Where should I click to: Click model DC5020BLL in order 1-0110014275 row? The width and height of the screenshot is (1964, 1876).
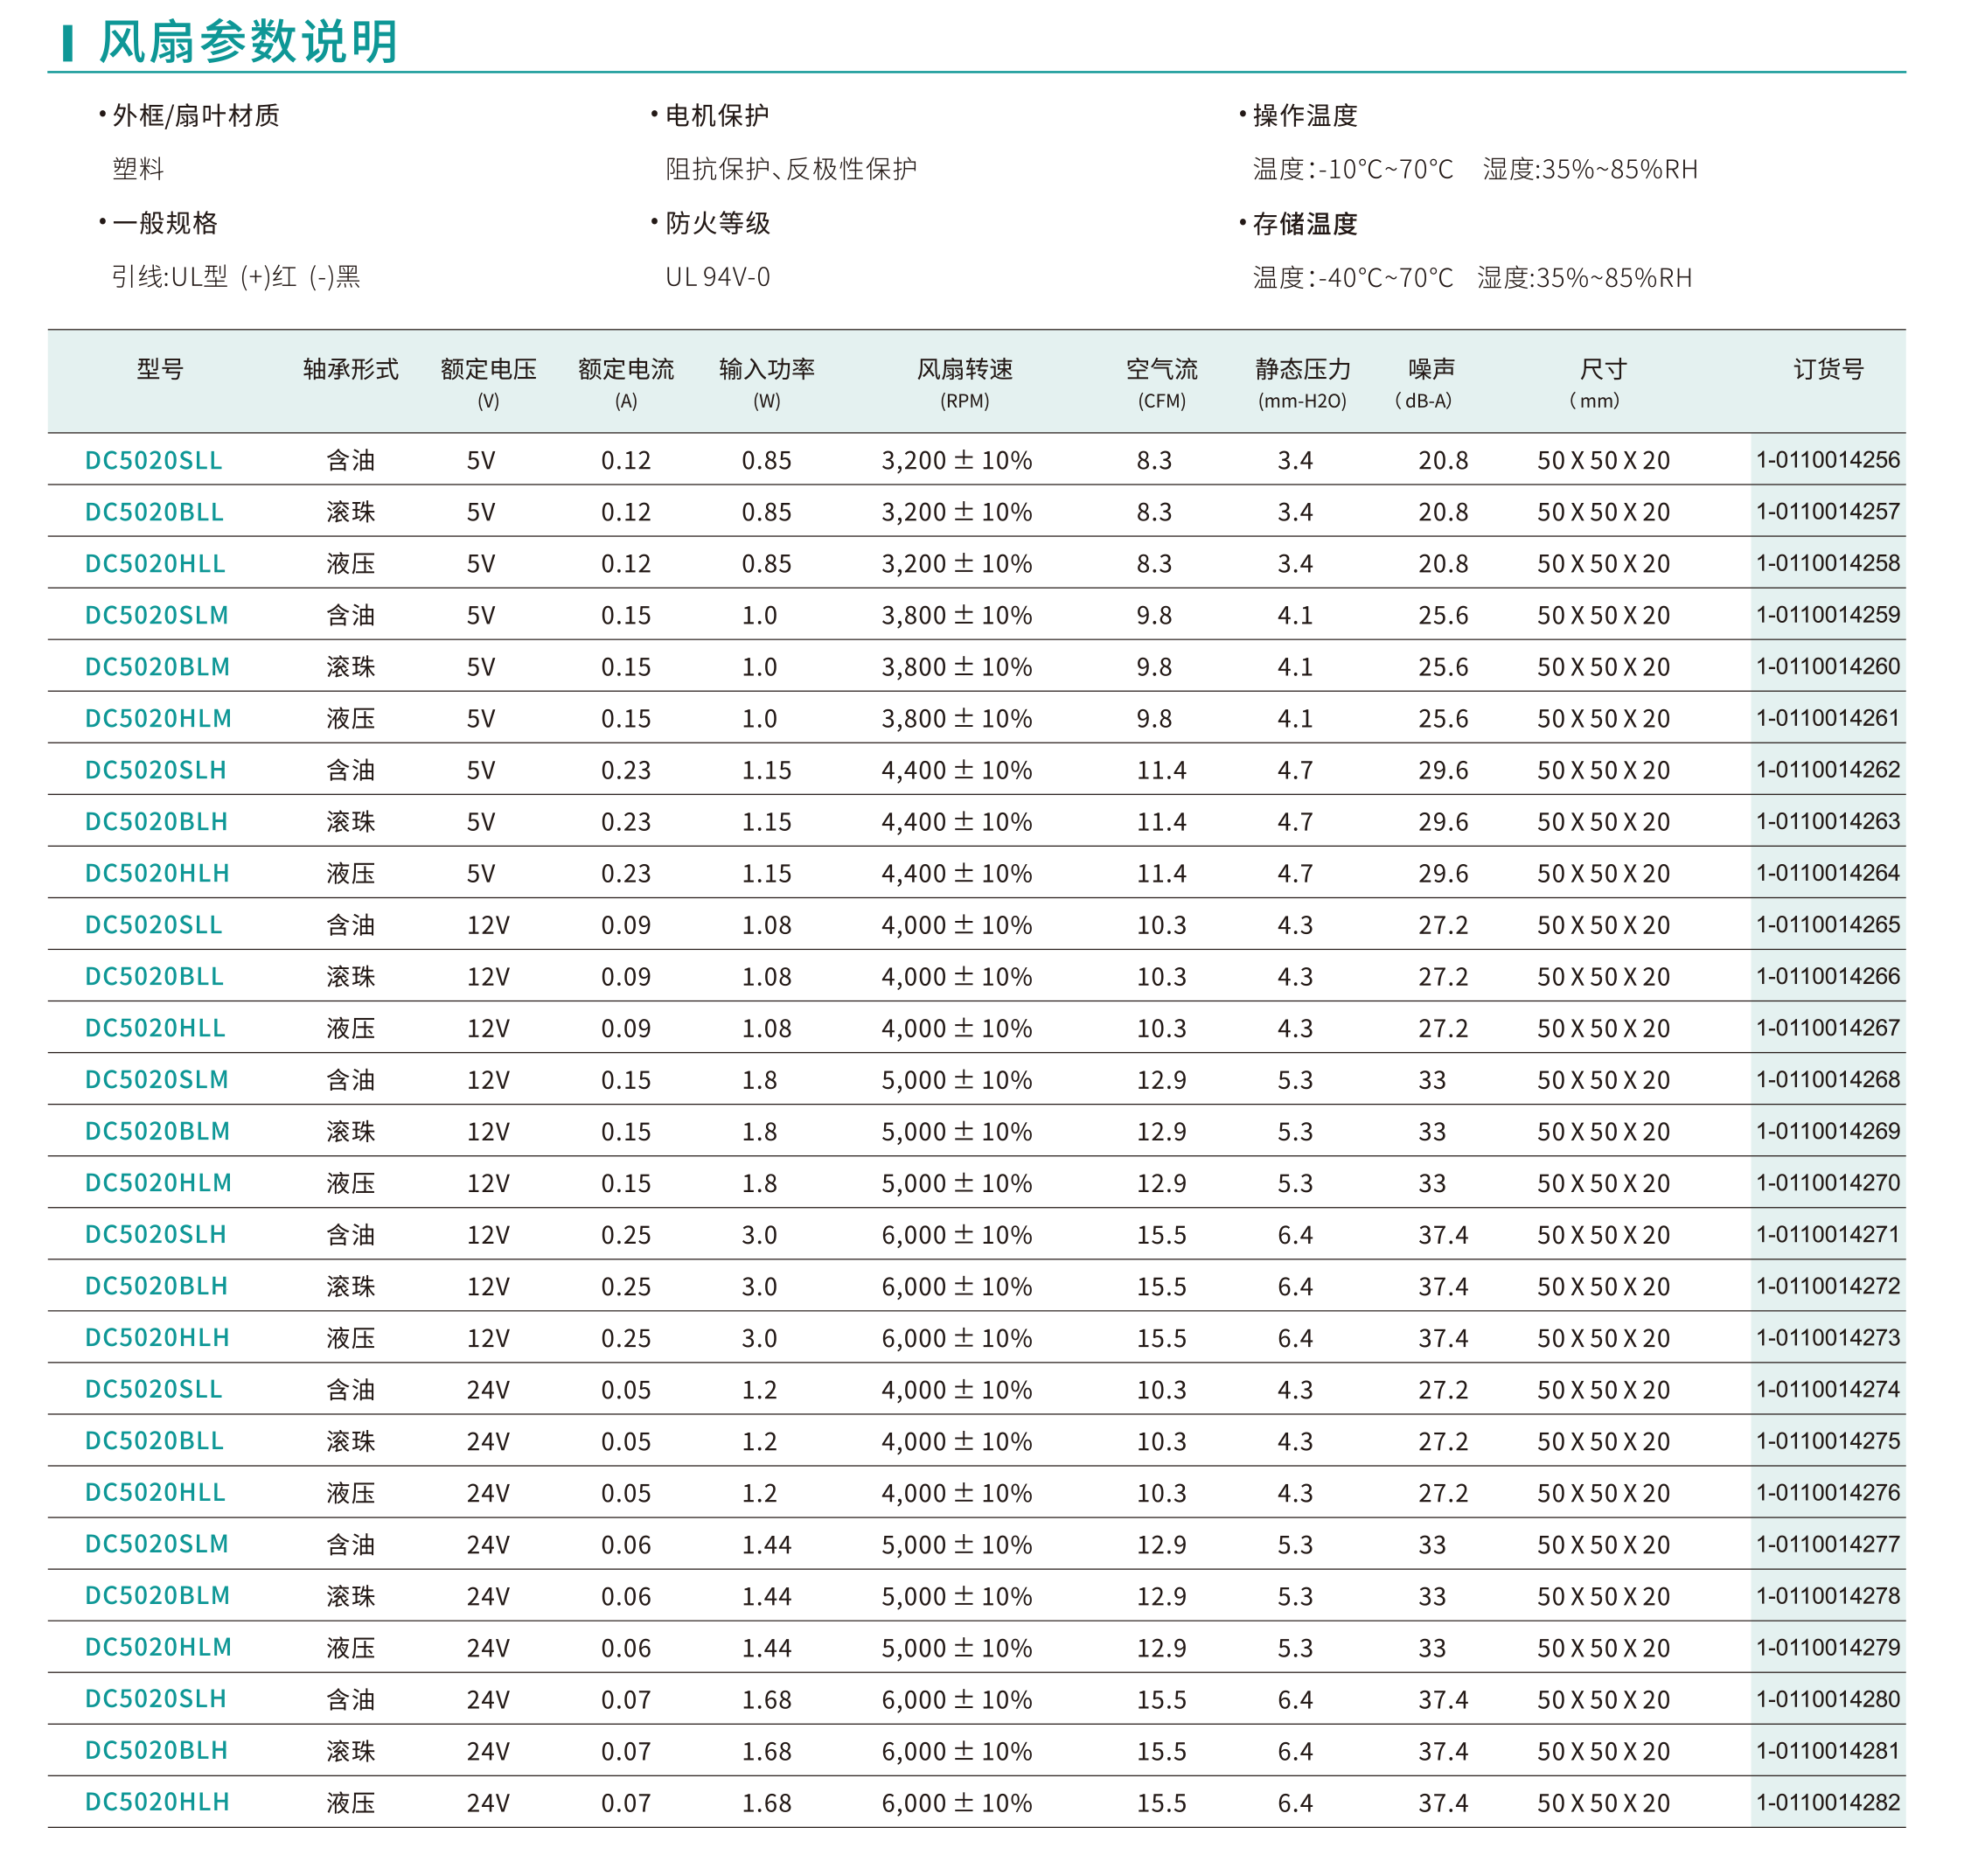(154, 1441)
